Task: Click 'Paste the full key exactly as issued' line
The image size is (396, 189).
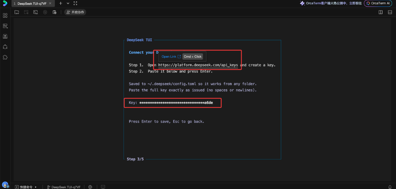Action: pyautogui.click(x=193, y=90)
